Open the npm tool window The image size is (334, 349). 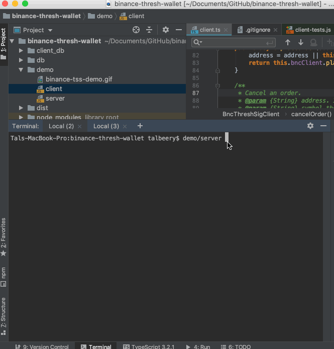coord(4,277)
